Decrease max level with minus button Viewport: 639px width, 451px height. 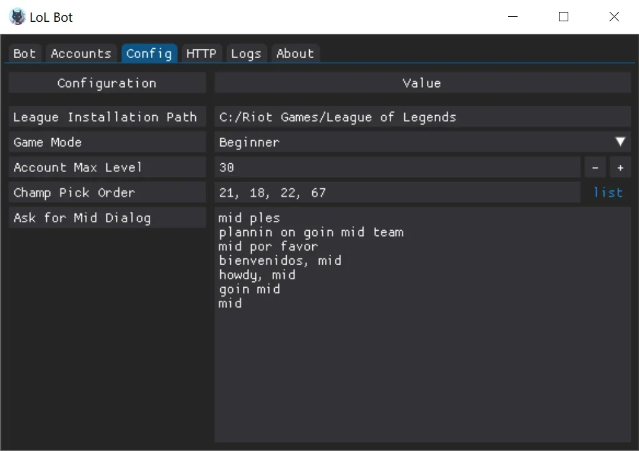coord(595,168)
